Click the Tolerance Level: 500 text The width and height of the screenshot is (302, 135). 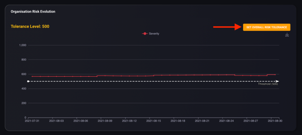tap(30, 27)
